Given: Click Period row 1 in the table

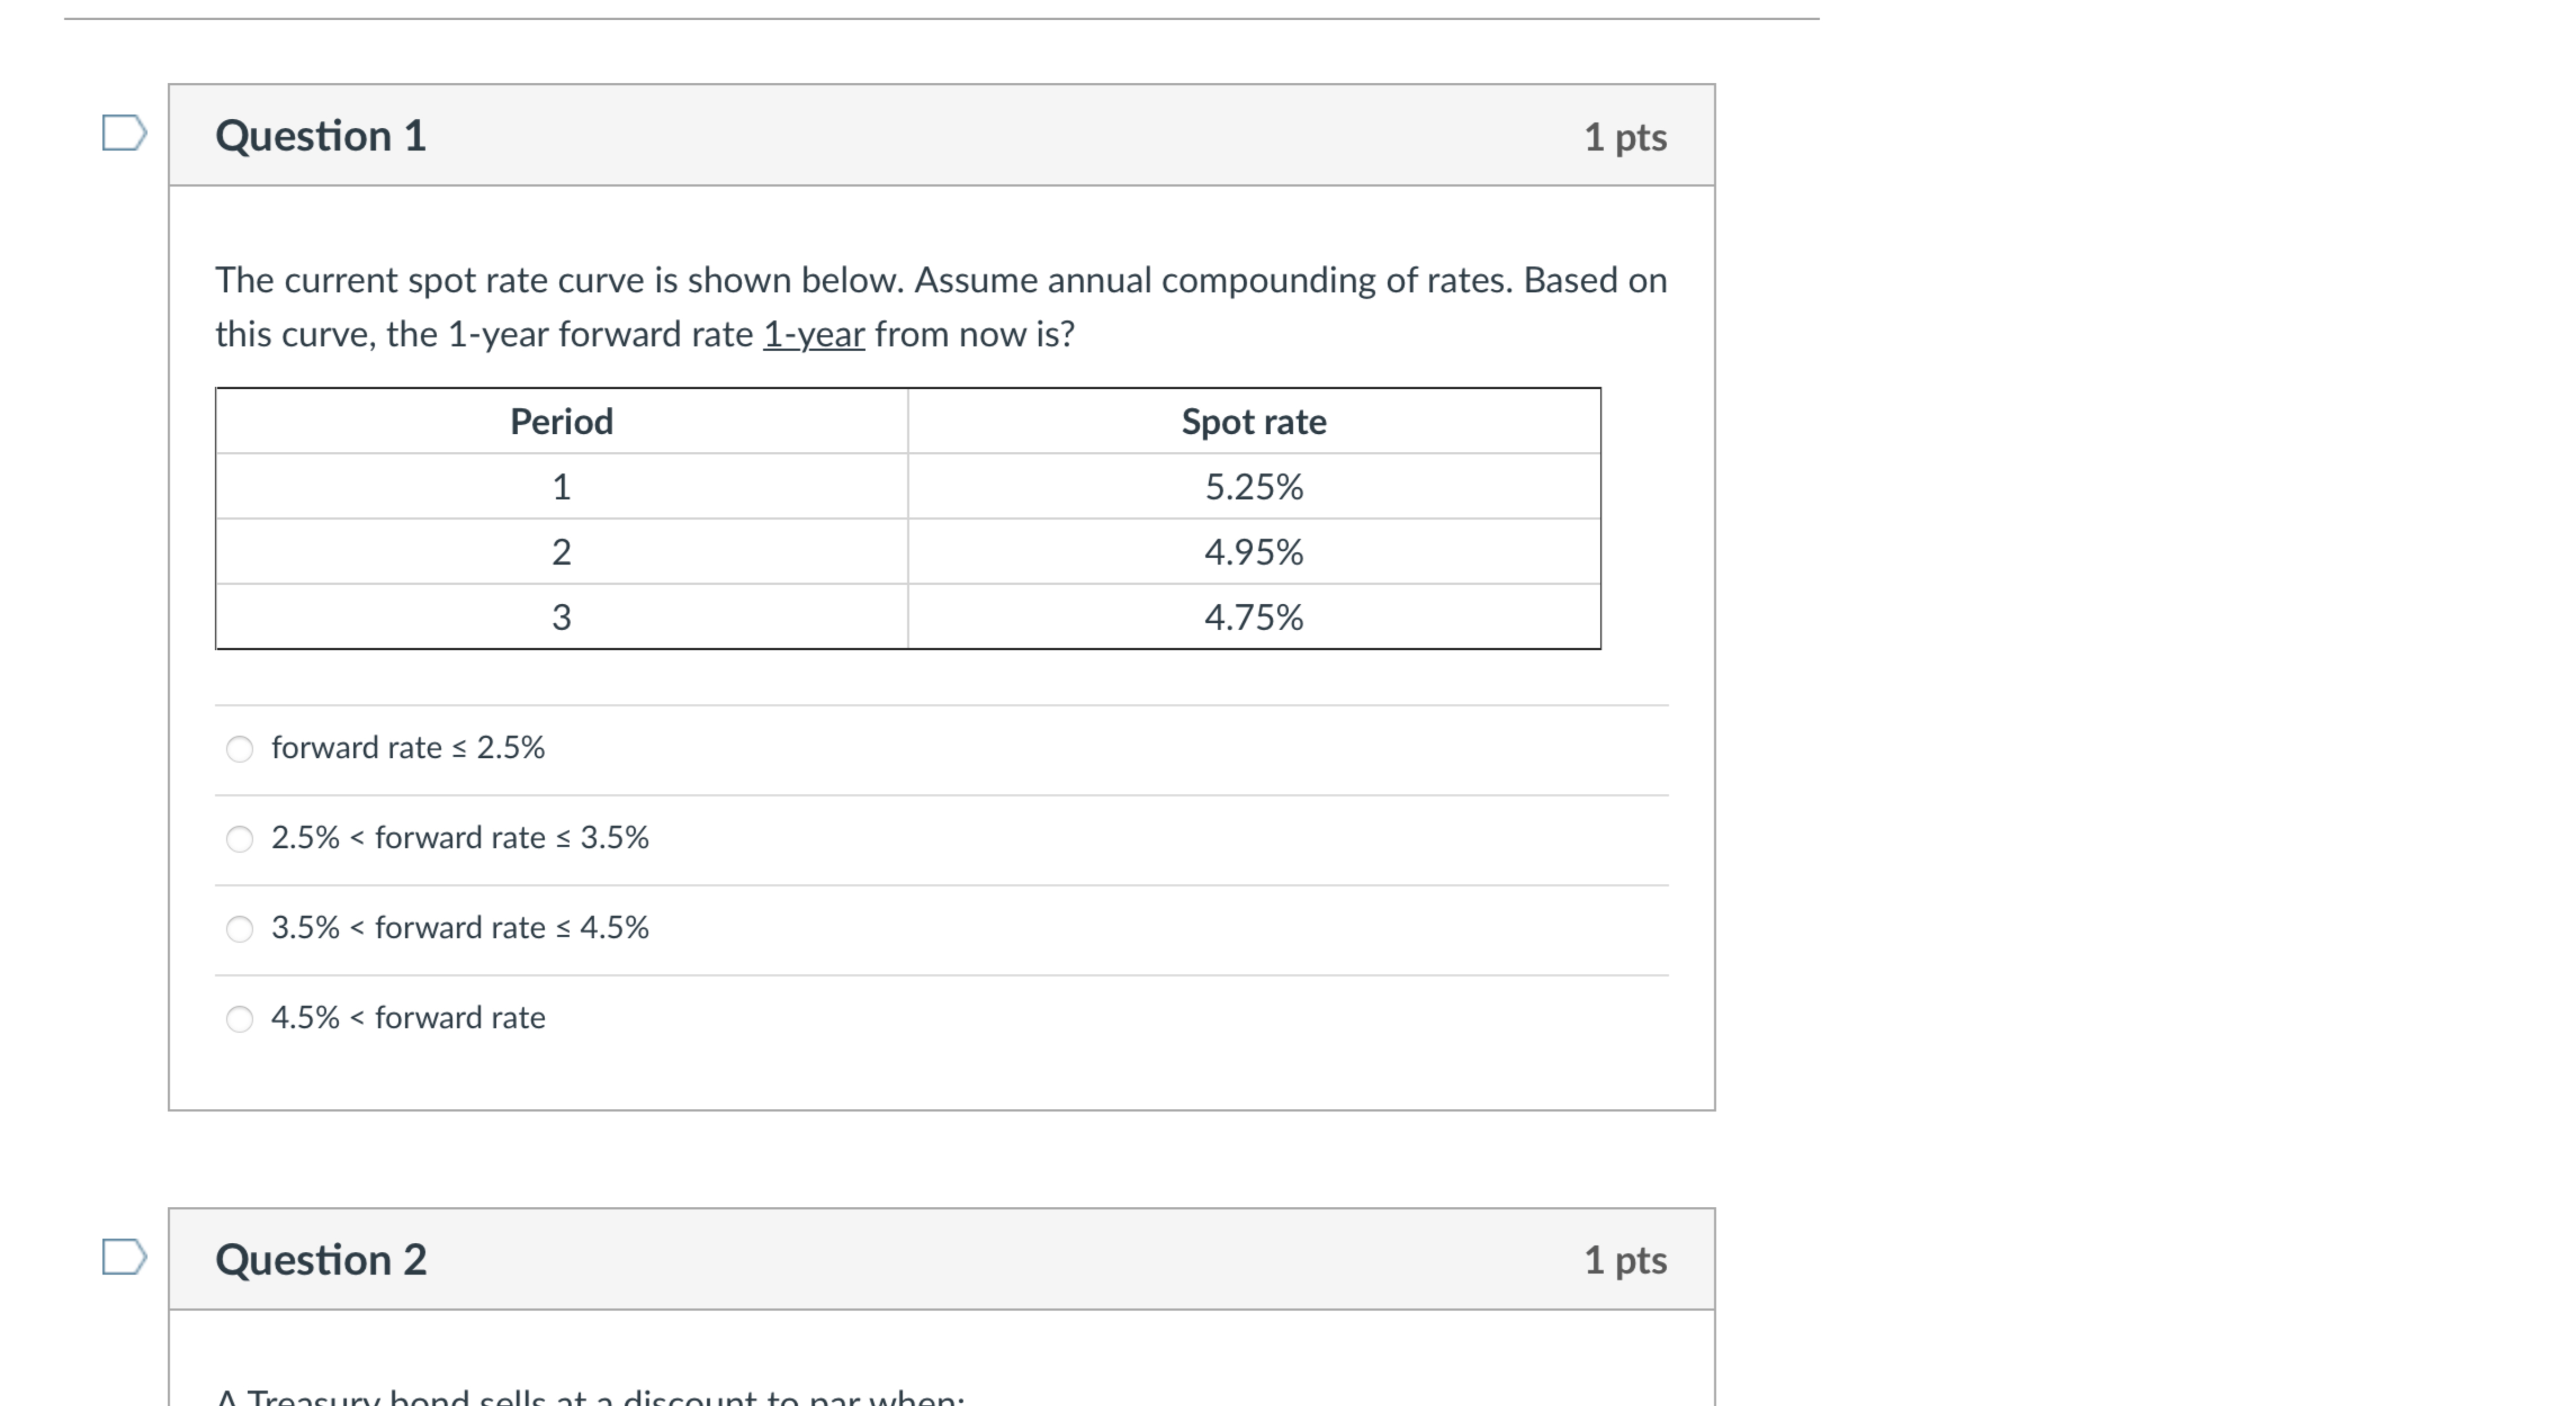Looking at the screenshot, I should (561, 487).
